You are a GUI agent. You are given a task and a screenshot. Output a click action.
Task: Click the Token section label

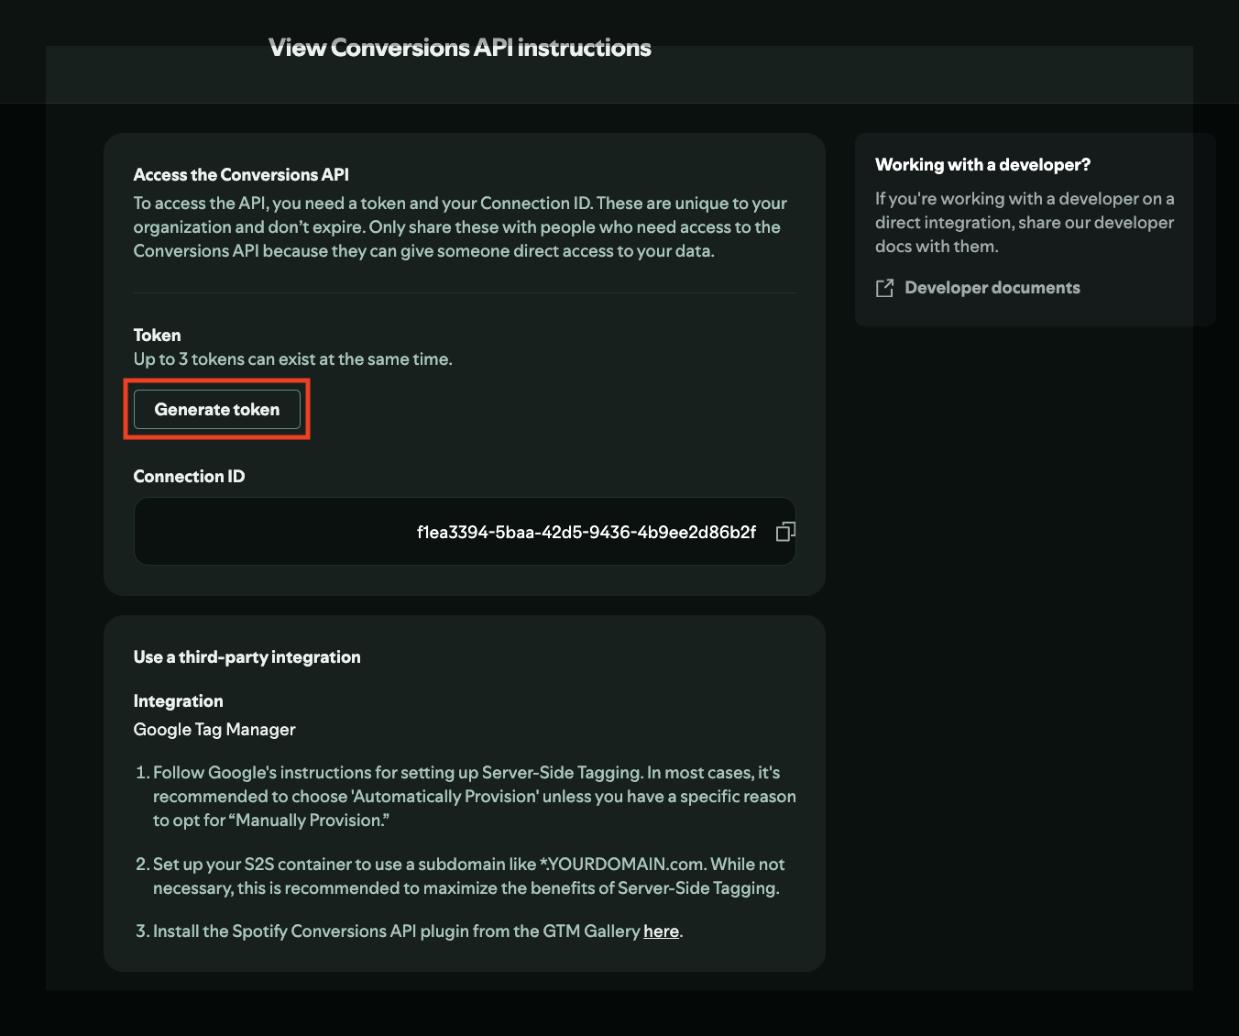(157, 336)
